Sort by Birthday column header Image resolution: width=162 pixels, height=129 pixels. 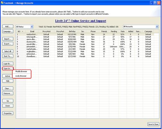tap(72, 31)
